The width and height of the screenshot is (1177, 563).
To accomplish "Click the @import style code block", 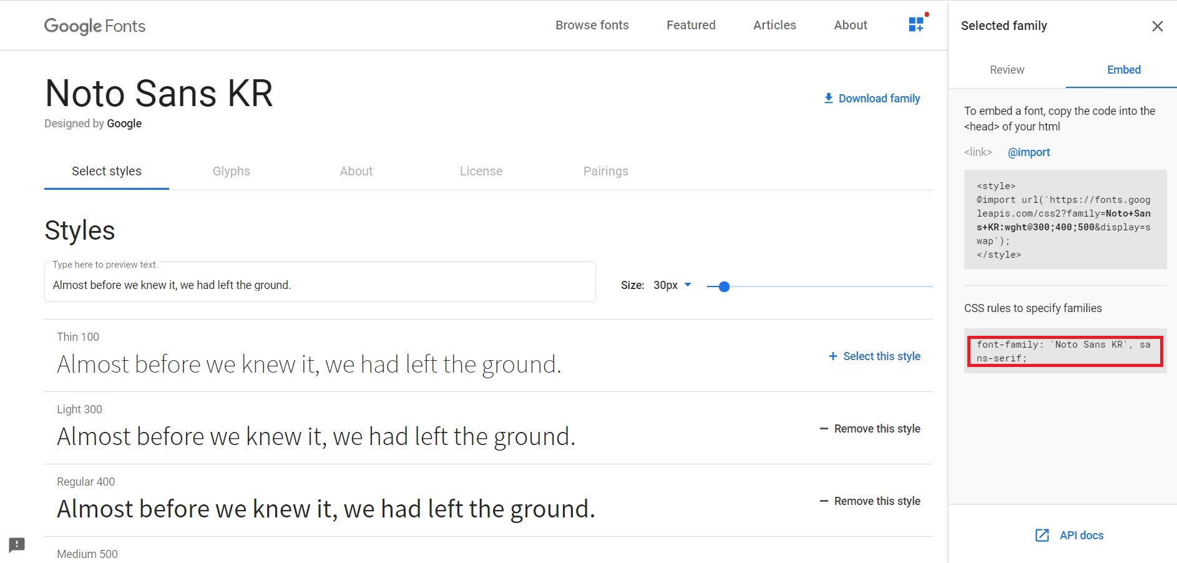I will tap(1065, 220).
